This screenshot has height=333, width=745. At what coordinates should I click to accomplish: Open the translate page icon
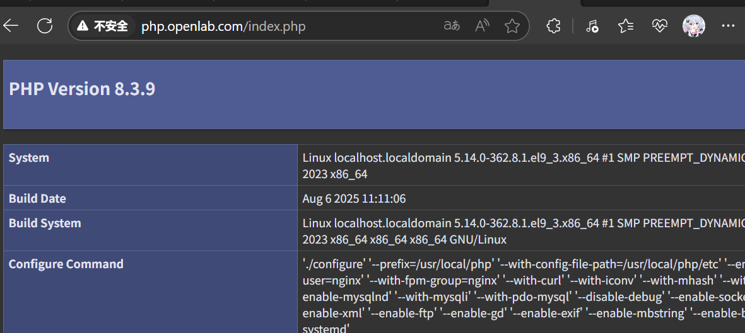(452, 26)
